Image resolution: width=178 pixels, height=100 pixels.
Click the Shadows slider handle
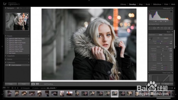(x=164, y=56)
